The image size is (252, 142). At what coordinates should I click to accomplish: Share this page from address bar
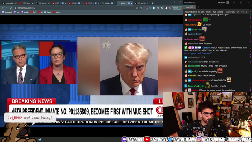click(137, 8)
